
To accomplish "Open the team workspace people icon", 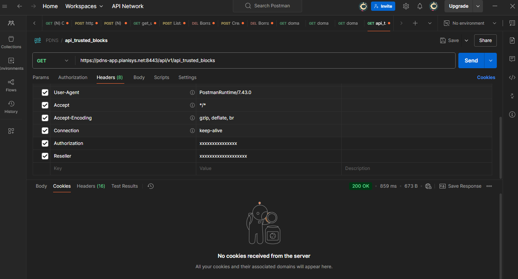I will [11, 23].
